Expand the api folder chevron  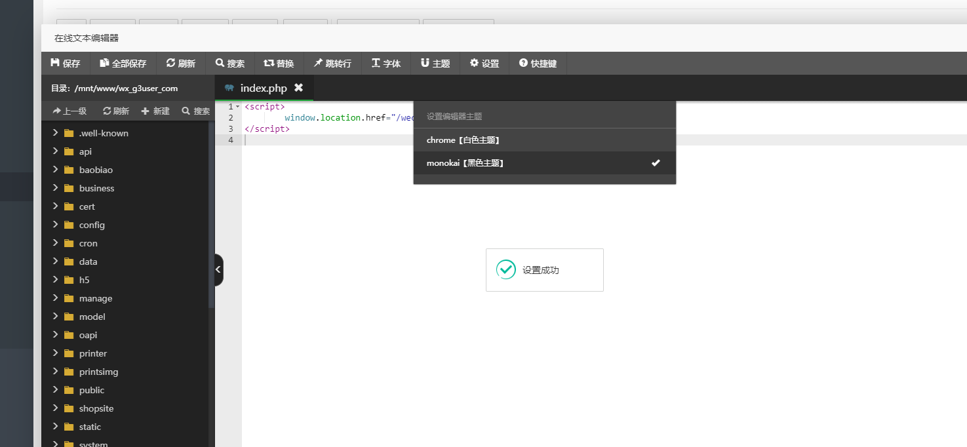56,151
